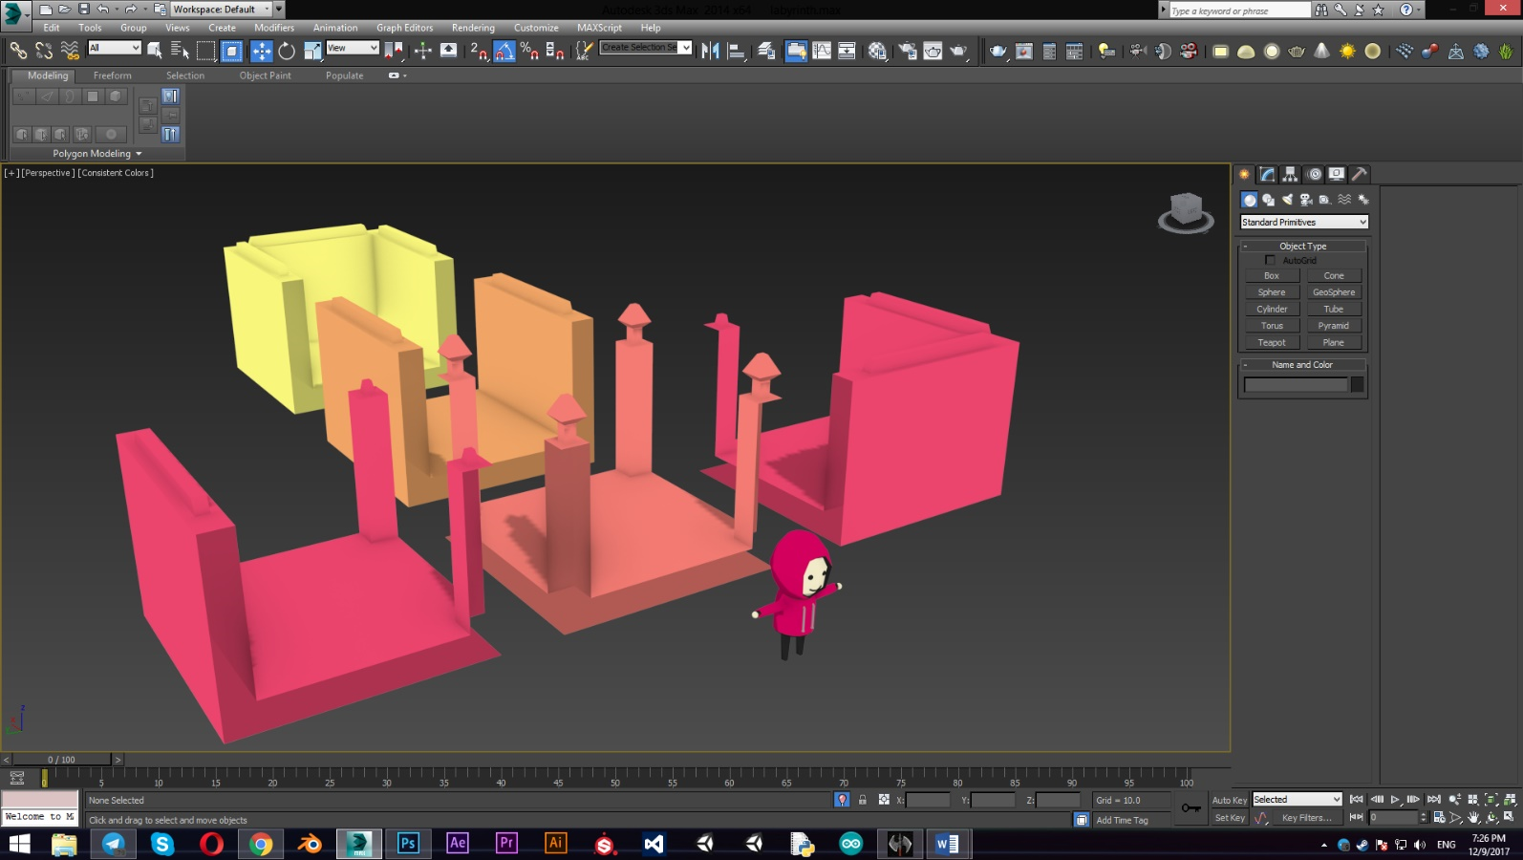Open the Material Editor sphere icon

(x=877, y=51)
